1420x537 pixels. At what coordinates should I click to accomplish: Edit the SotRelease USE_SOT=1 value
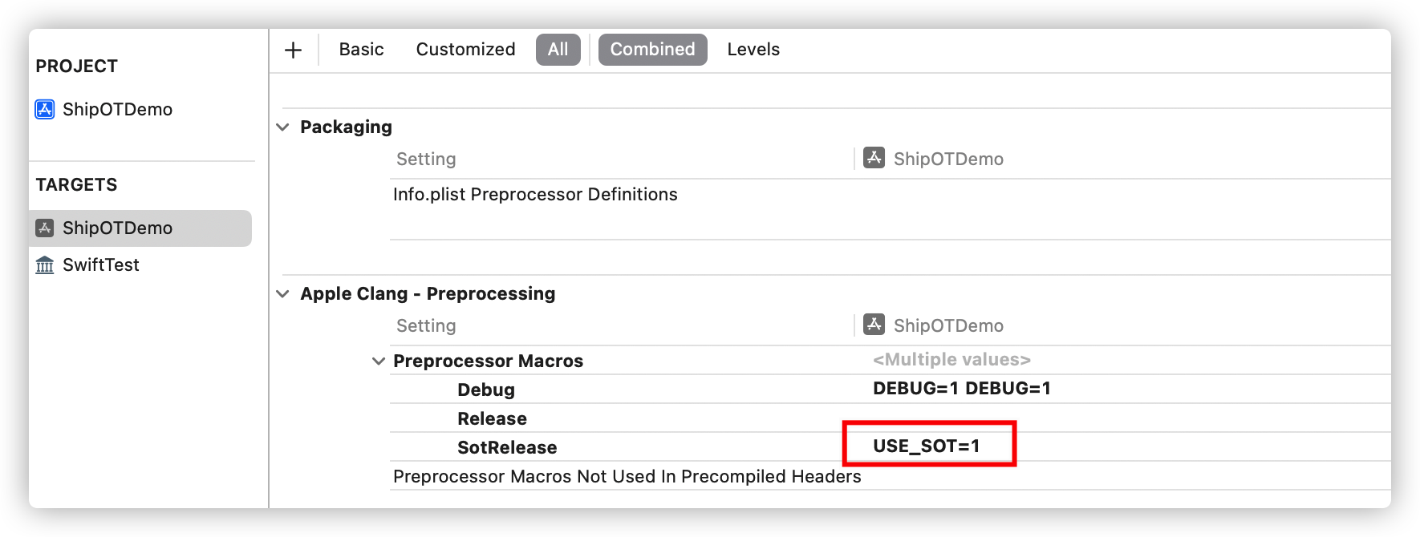(927, 446)
